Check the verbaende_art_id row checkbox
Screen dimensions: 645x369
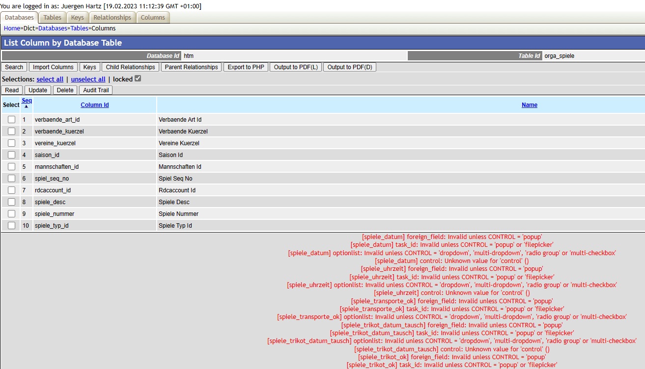click(x=11, y=120)
